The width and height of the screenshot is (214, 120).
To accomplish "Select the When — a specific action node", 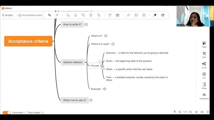I will (129, 69).
